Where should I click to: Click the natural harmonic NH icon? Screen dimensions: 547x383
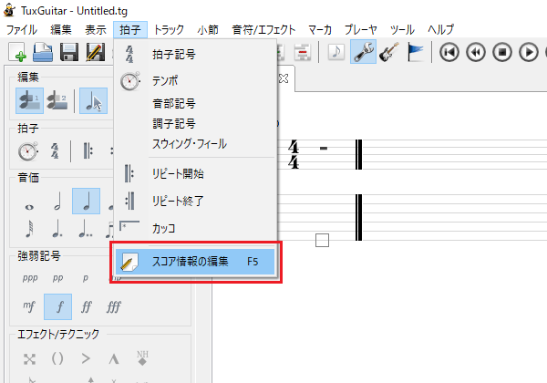142,358
